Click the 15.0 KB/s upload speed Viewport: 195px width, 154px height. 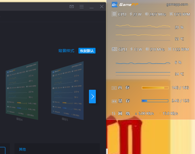[x=170, y=113]
